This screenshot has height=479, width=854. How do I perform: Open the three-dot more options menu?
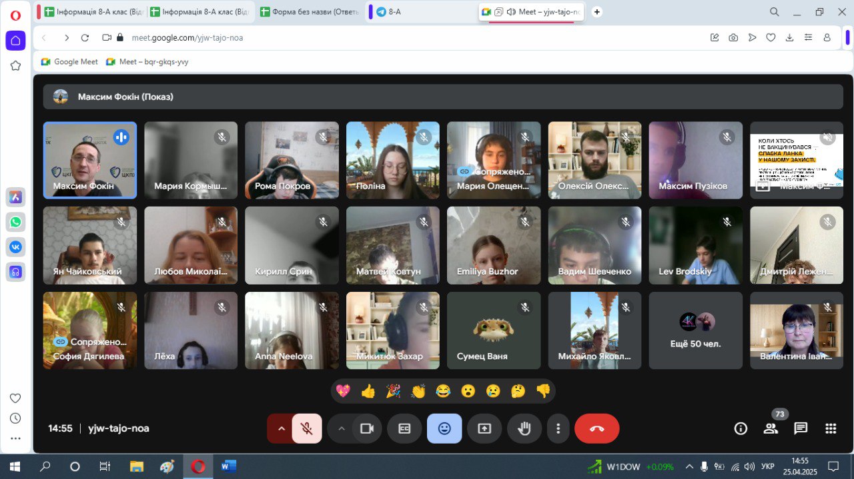[558, 428]
